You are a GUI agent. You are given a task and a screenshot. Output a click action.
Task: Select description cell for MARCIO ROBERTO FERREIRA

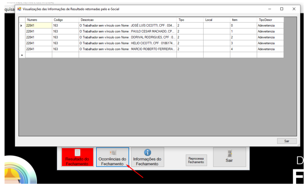coord(128,49)
